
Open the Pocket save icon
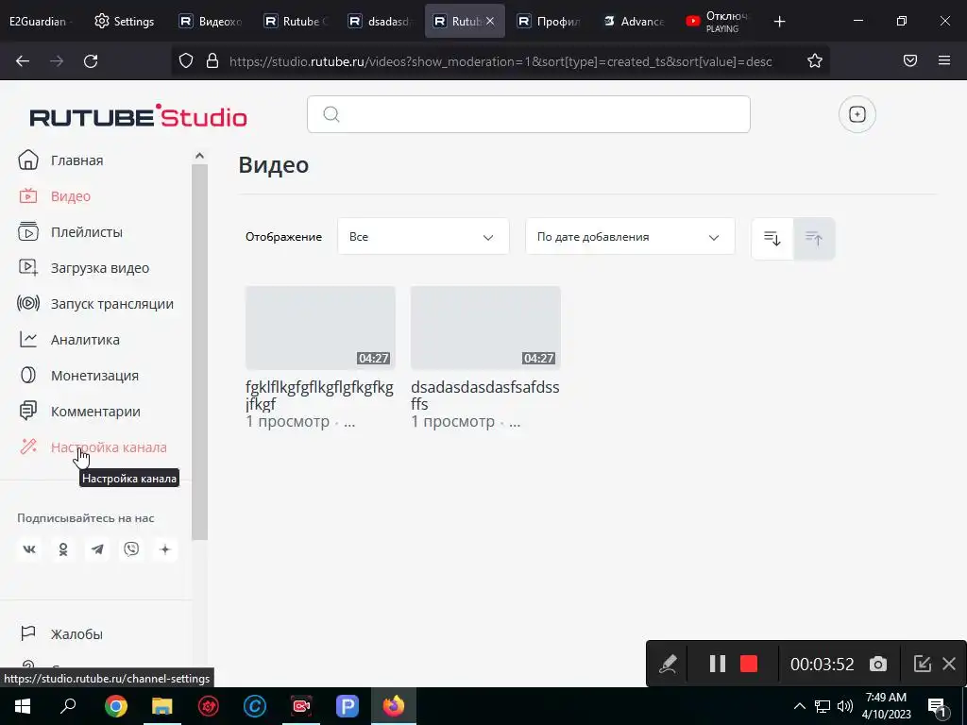pos(910,60)
